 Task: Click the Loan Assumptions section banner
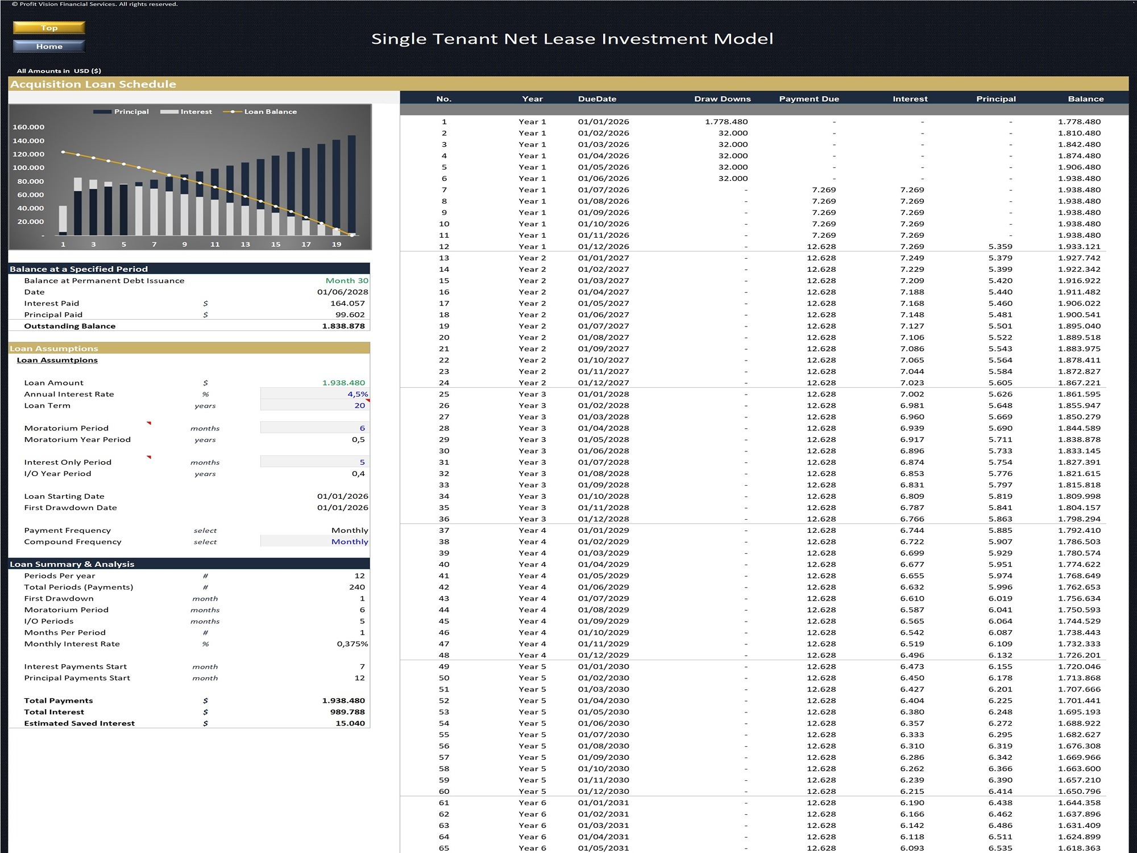point(53,348)
